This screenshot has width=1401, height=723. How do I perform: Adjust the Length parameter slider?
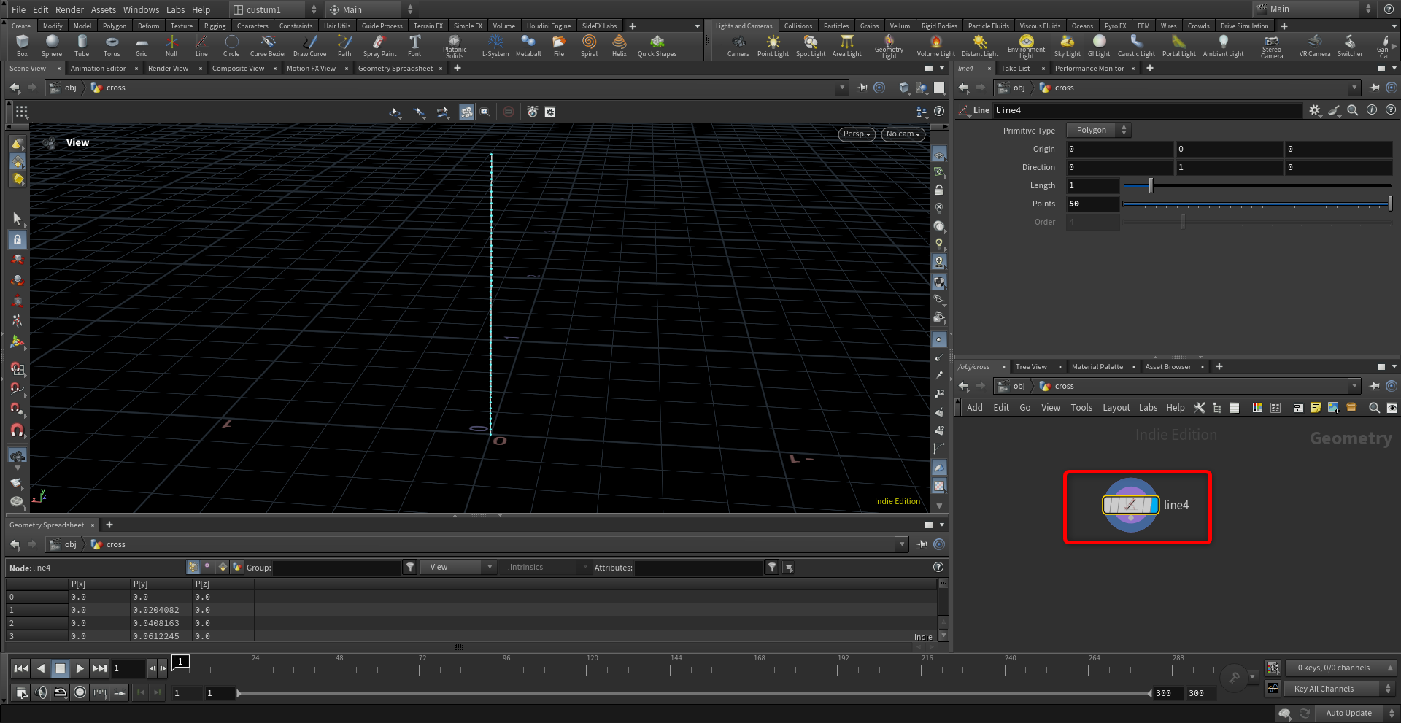point(1151,185)
